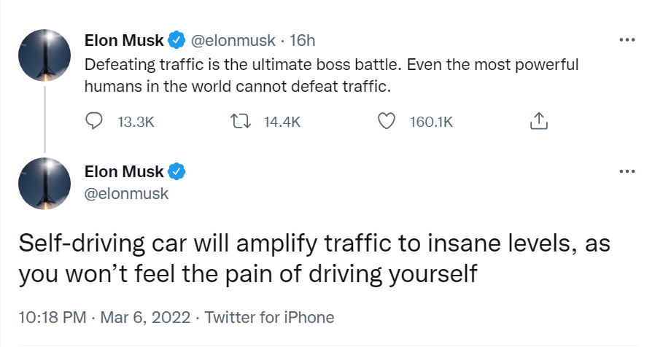
Task: Open the profile picture on the first tweet
Action: [44, 55]
